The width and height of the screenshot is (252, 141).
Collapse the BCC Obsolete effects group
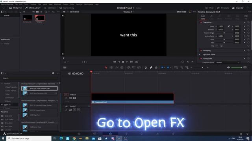57,83
